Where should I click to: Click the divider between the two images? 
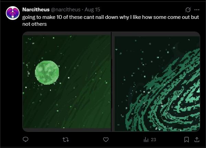click(111, 81)
